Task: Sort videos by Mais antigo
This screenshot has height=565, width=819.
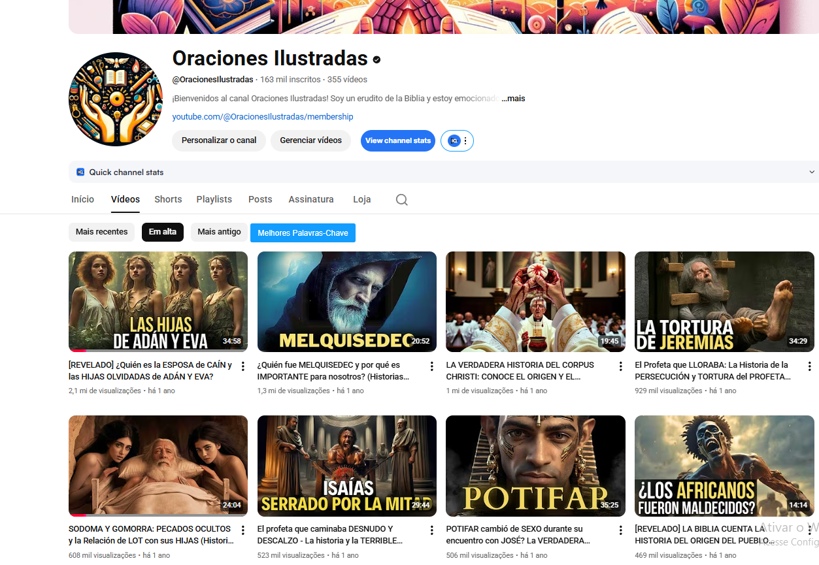Action: (220, 232)
